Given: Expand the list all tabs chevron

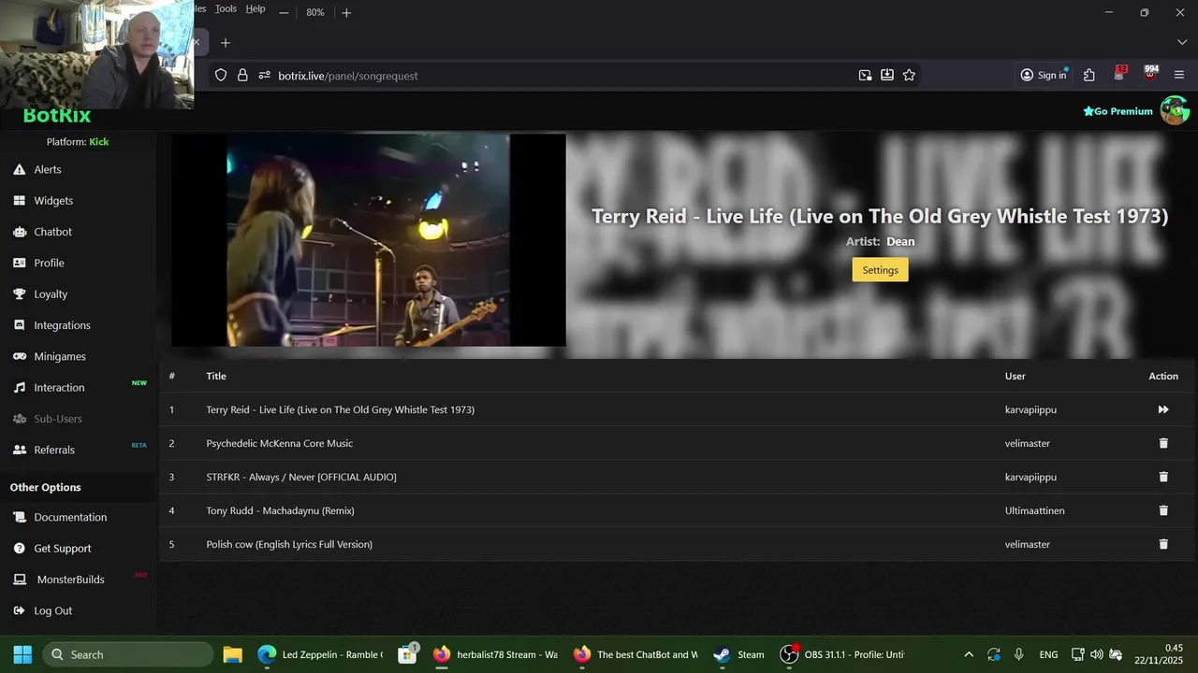Looking at the screenshot, I should (x=1181, y=43).
